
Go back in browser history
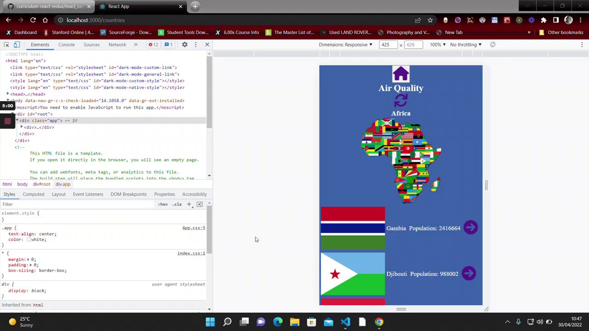click(8, 20)
